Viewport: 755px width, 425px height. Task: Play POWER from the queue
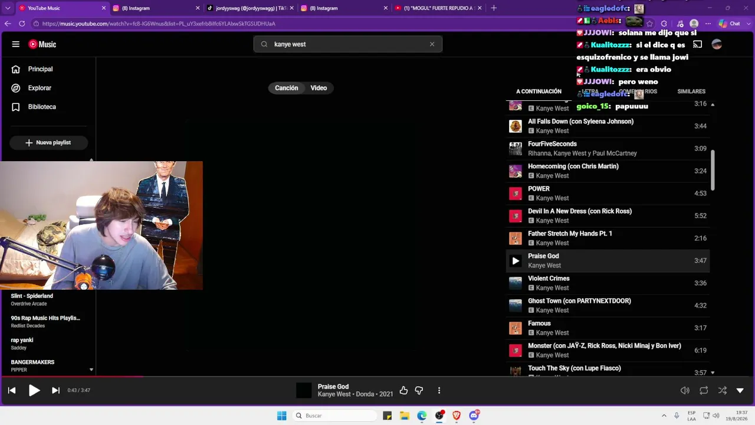click(608, 193)
